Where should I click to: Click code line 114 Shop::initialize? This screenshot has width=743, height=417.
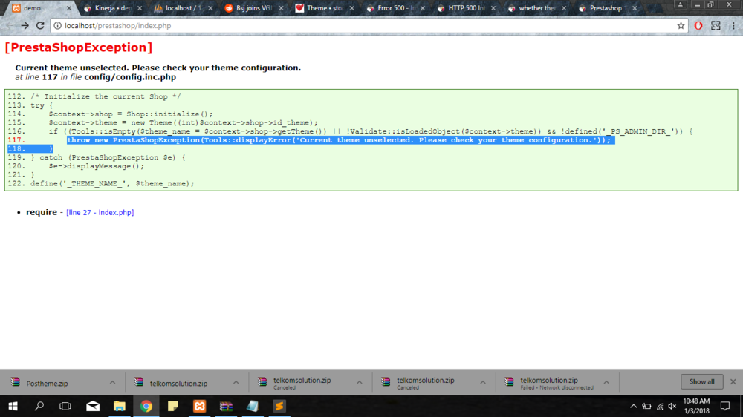pyautogui.click(x=131, y=114)
